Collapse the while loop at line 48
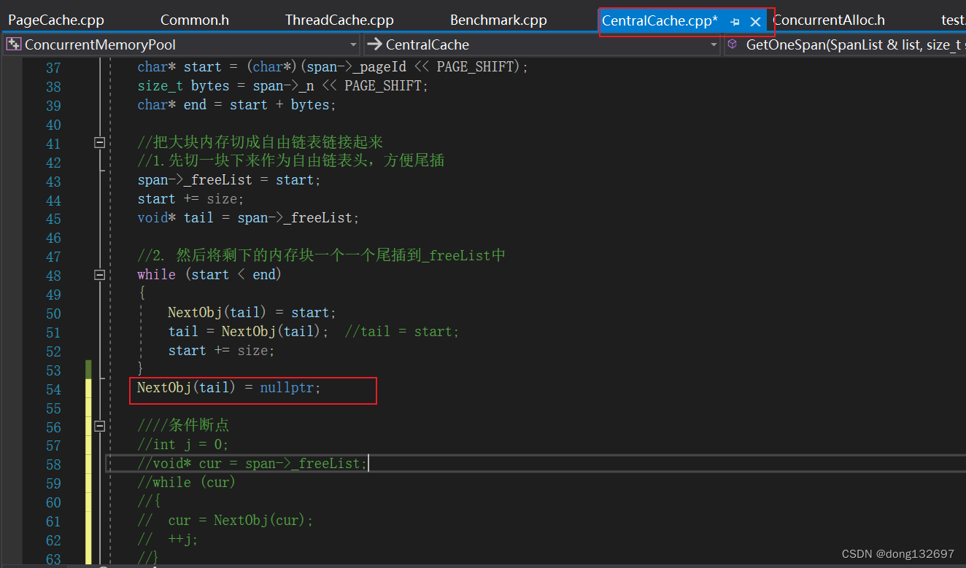 pos(99,275)
